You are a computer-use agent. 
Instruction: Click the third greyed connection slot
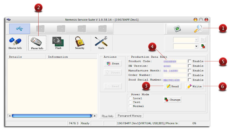point(61,29)
